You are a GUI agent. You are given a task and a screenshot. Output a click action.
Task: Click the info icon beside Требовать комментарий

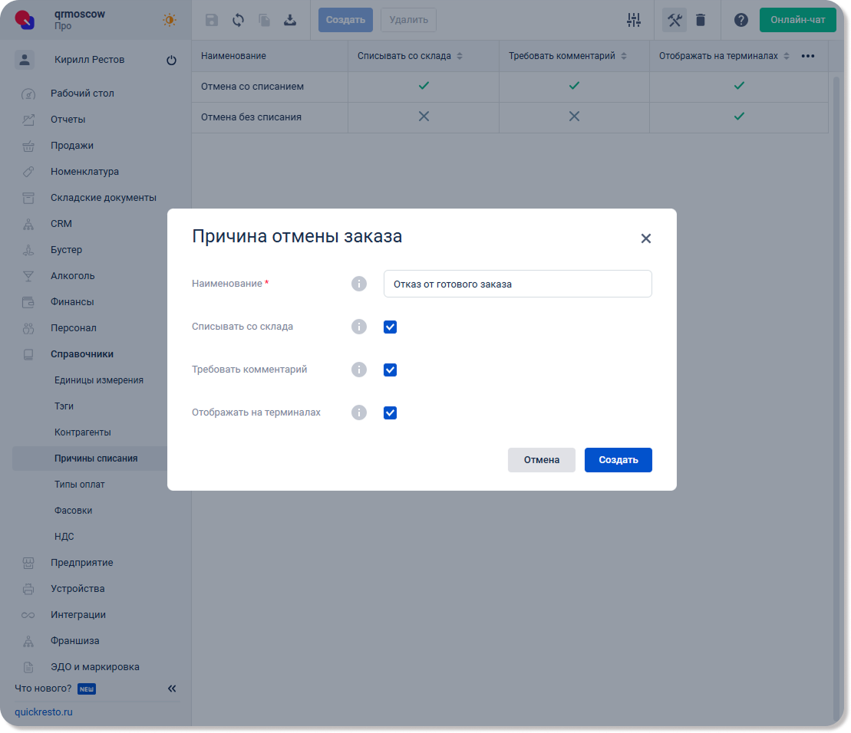point(358,370)
